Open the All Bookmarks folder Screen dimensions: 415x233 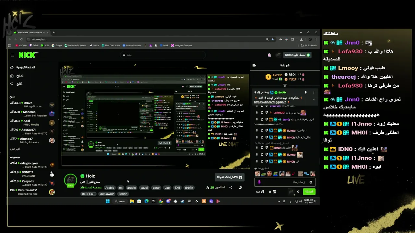[x=309, y=45]
